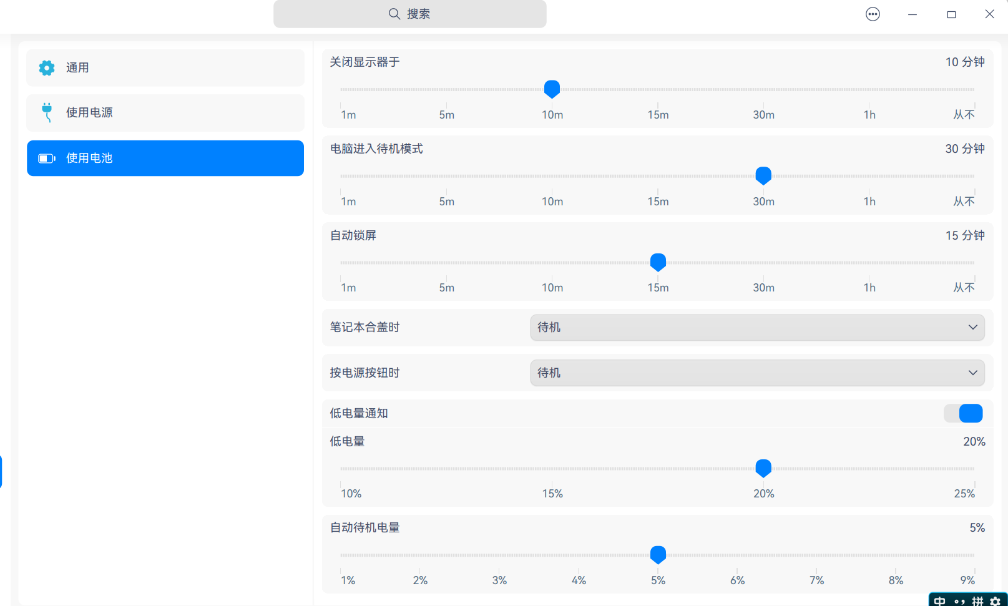
Task: Click the 30 分钟 value label
Action: click(x=965, y=149)
